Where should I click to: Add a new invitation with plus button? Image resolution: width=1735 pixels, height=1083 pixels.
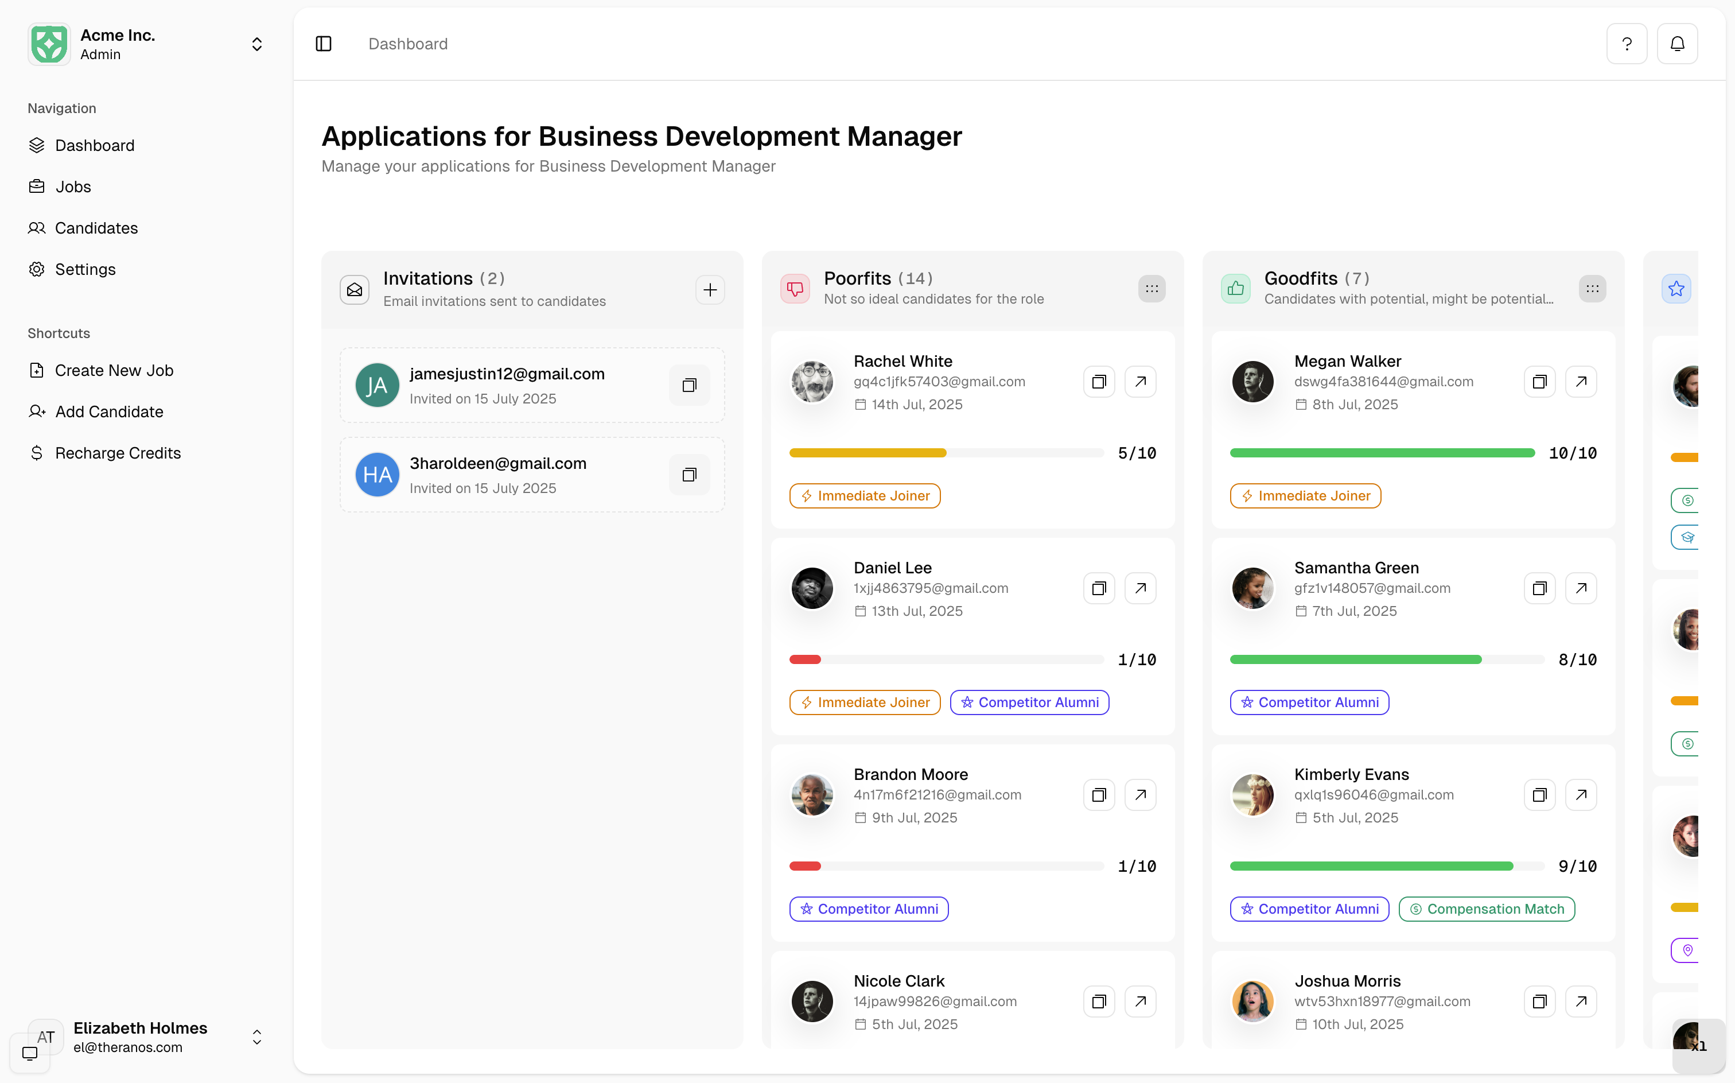point(710,289)
